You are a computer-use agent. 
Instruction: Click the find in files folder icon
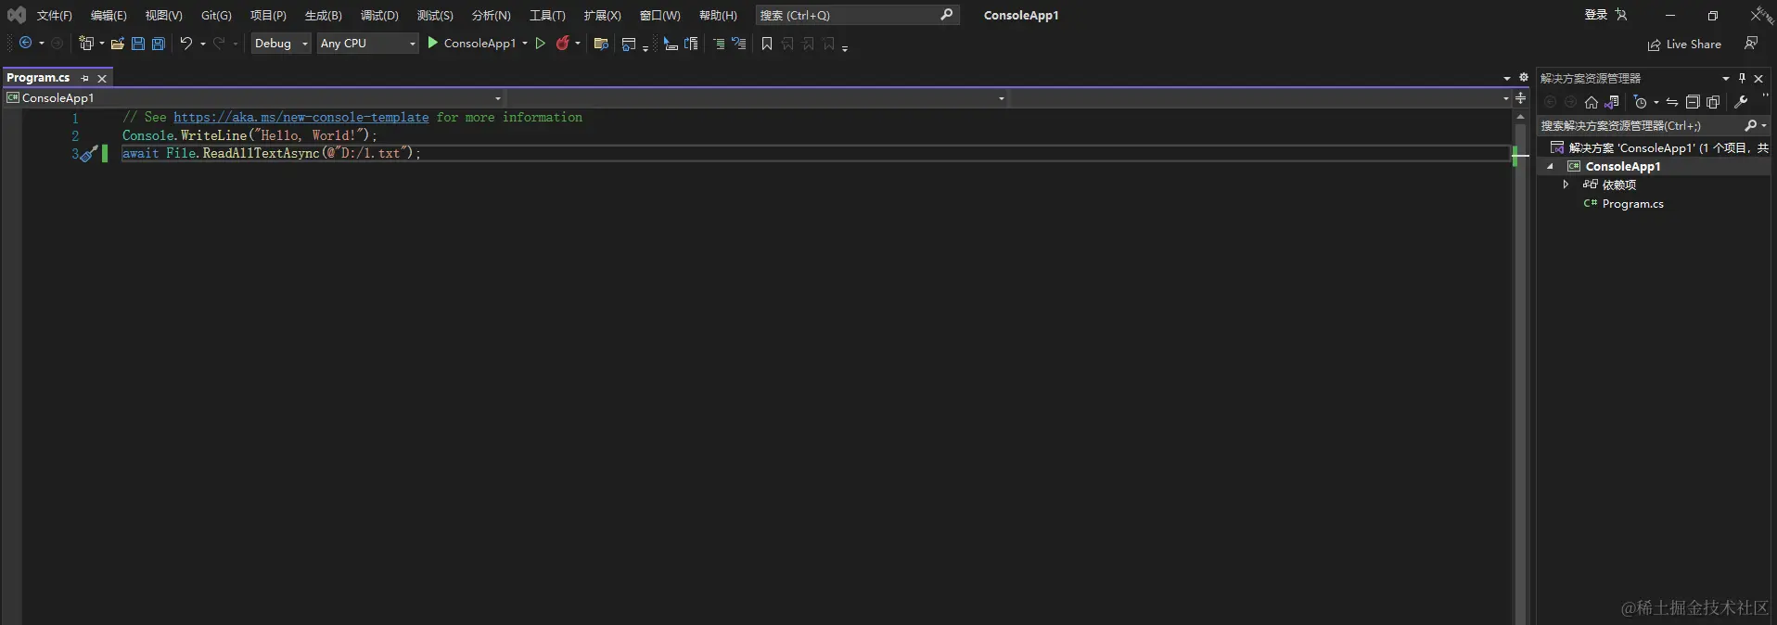tap(601, 44)
